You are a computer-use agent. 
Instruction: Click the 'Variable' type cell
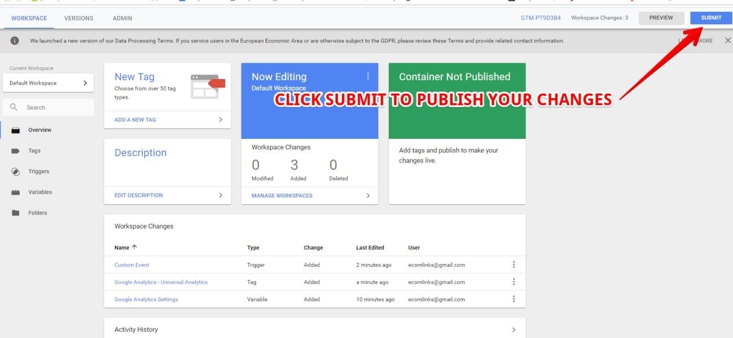click(x=257, y=300)
